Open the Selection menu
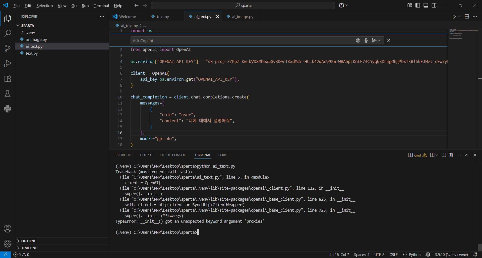482x258 pixels. [44, 6]
